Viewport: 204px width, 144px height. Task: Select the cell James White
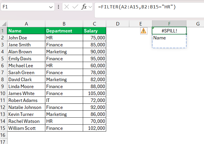pyautogui.click(x=26, y=93)
